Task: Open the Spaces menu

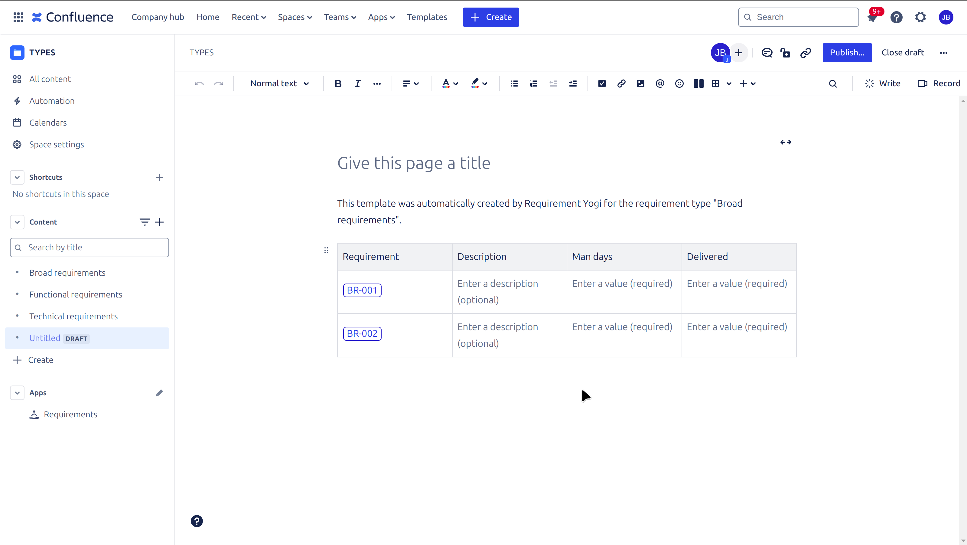Action: click(295, 17)
